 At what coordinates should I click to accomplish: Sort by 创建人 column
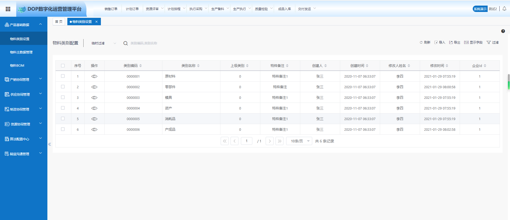click(x=326, y=66)
